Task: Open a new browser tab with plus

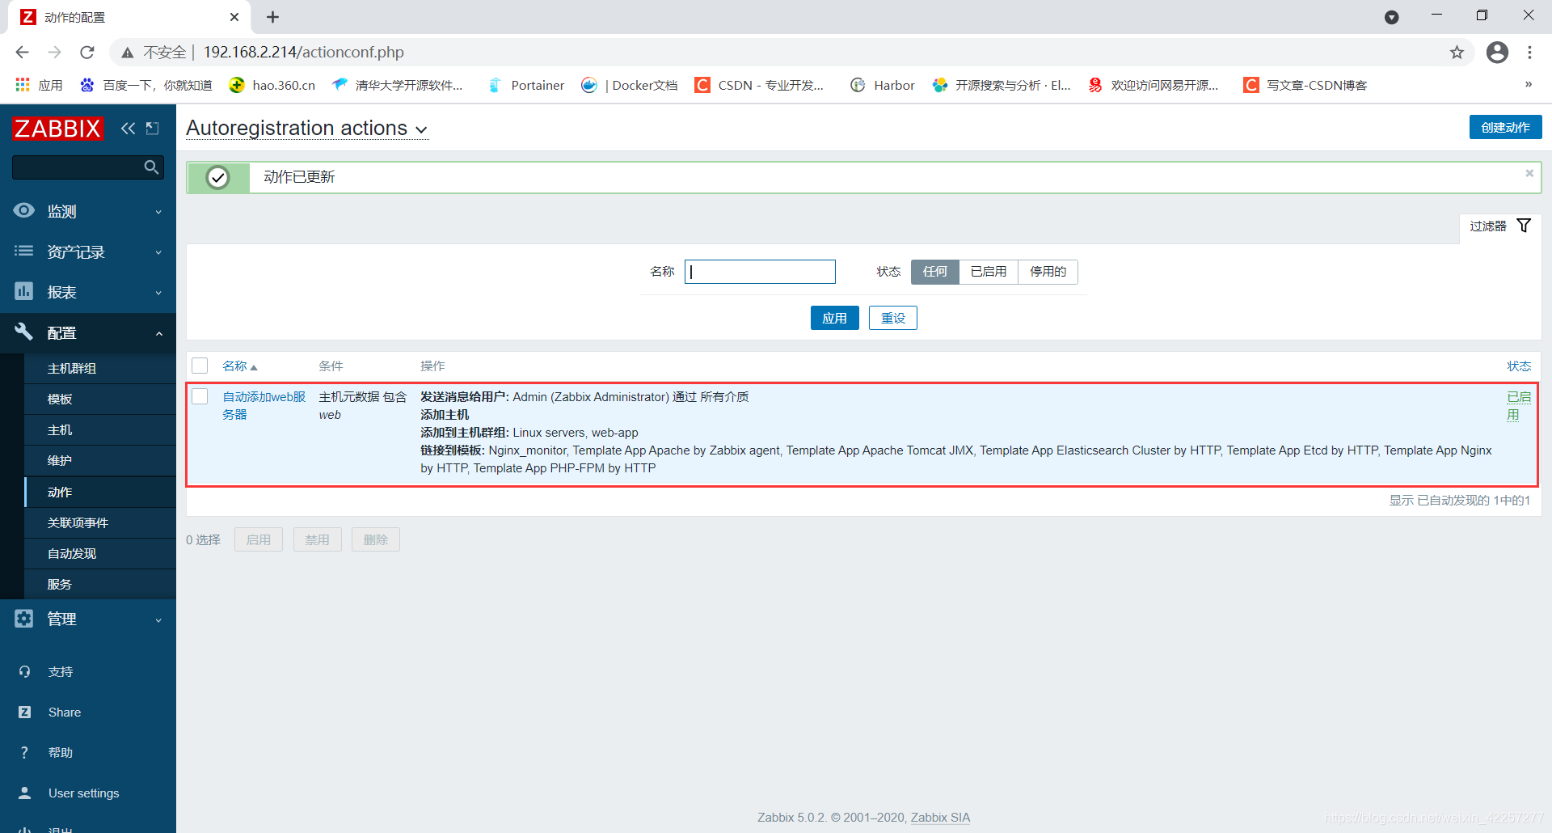Action: 272,17
